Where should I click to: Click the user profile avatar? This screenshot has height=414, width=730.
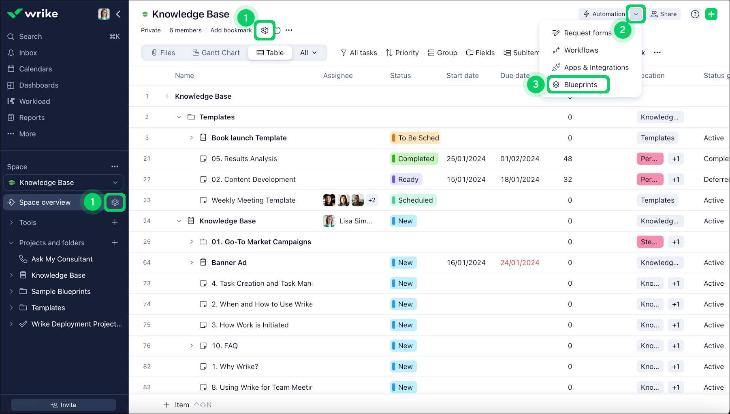pyautogui.click(x=104, y=14)
